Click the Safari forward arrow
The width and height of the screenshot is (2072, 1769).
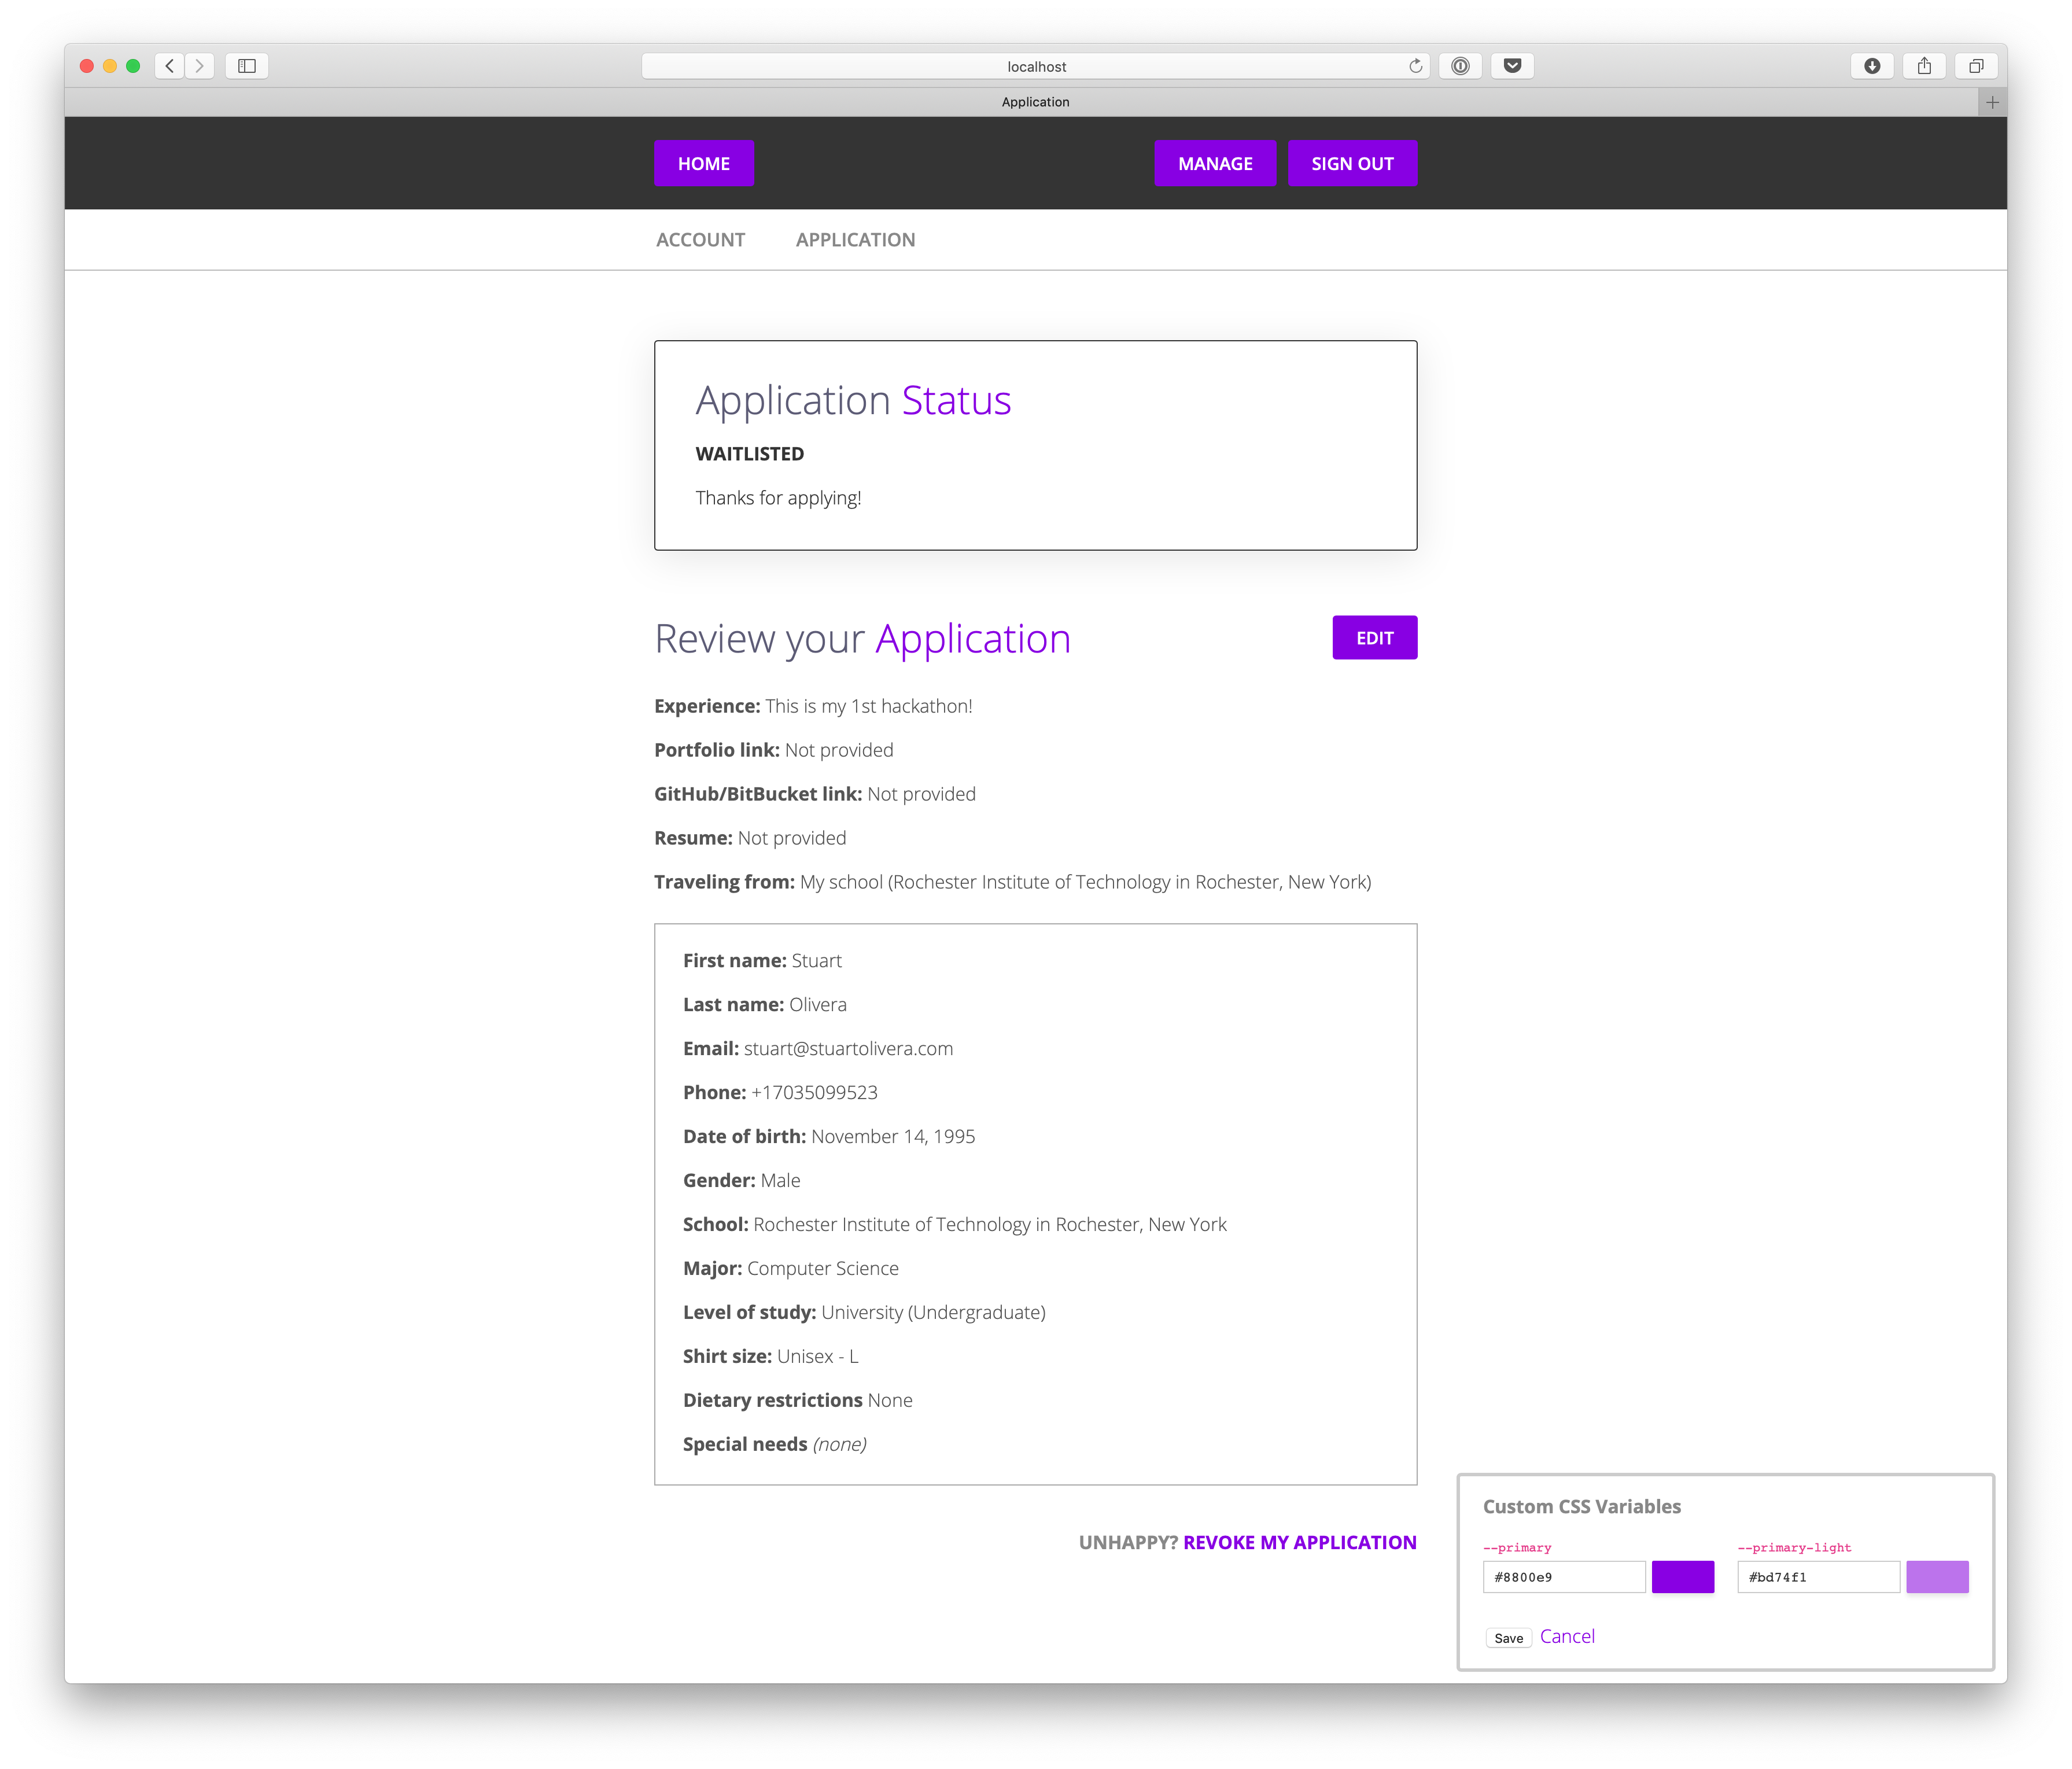[200, 66]
